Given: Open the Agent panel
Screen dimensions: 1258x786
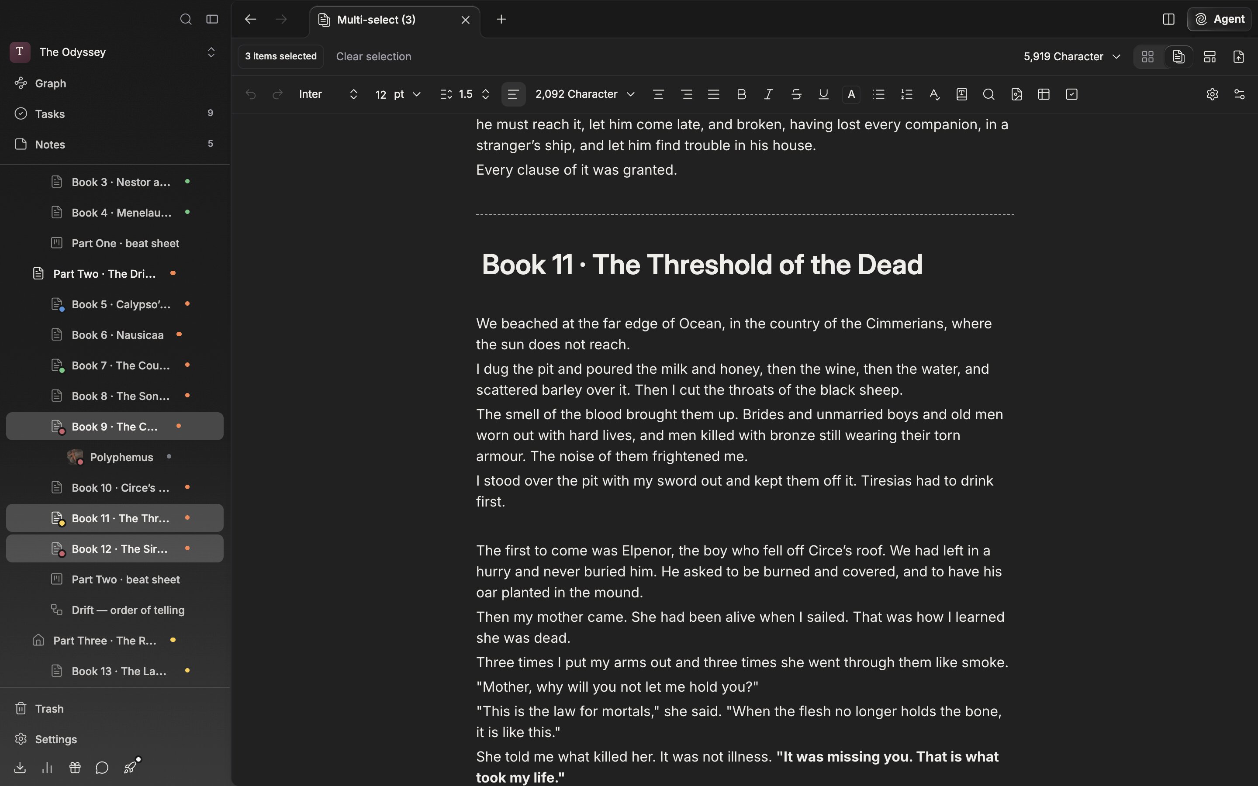Looking at the screenshot, I should coord(1220,19).
